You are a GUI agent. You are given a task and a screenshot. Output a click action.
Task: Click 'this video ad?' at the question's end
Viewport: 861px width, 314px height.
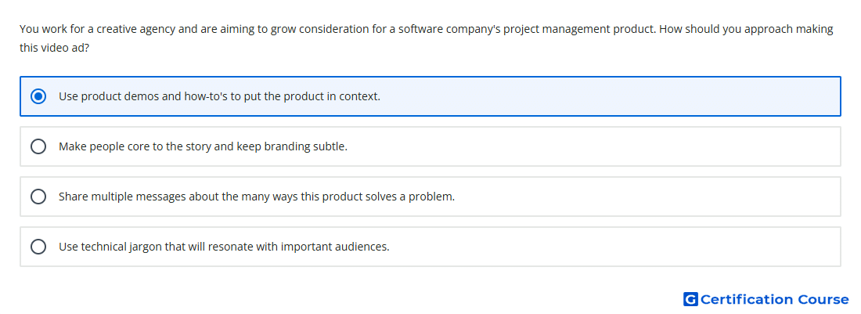pyautogui.click(x=54, y=49)
